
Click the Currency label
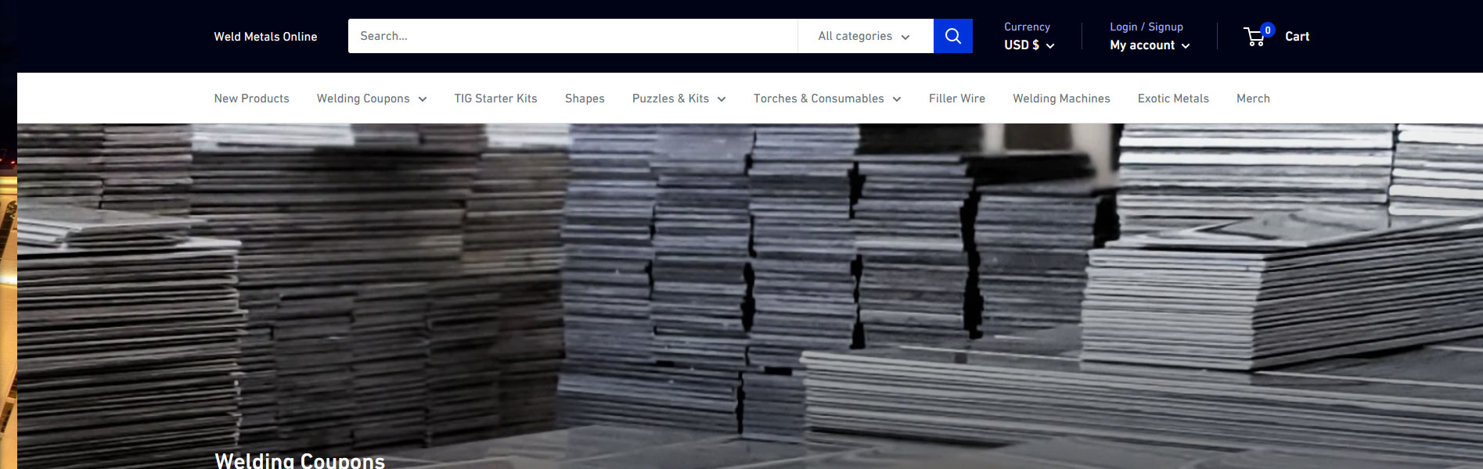tap(1027, 27)
